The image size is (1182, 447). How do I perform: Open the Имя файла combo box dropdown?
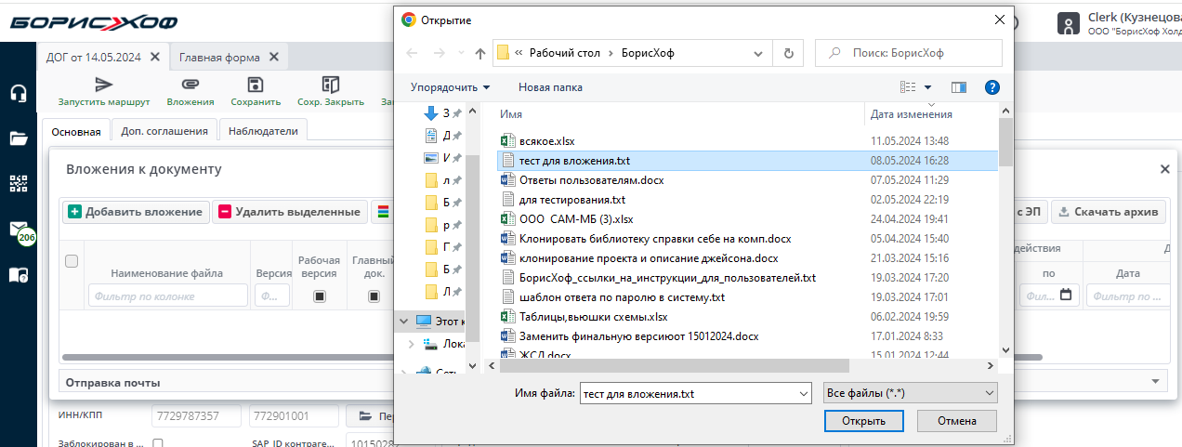coord(803,393)
